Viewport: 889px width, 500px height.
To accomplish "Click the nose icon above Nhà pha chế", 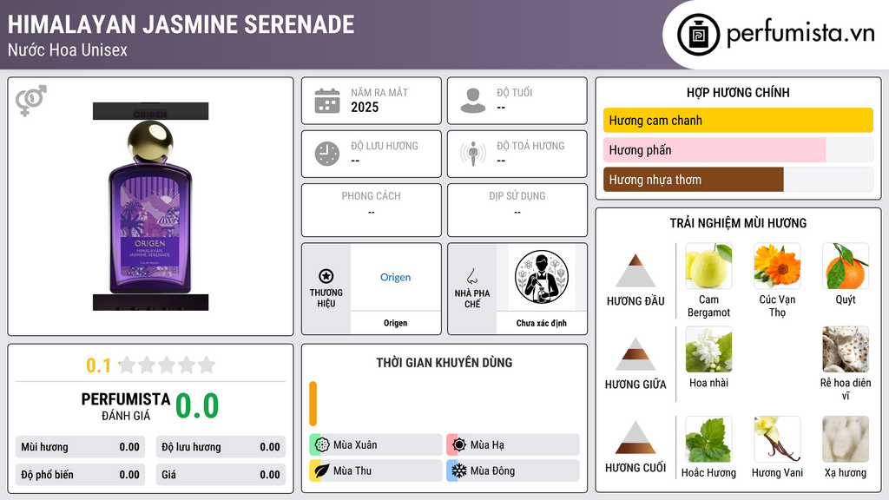I will tap(471, 276).
